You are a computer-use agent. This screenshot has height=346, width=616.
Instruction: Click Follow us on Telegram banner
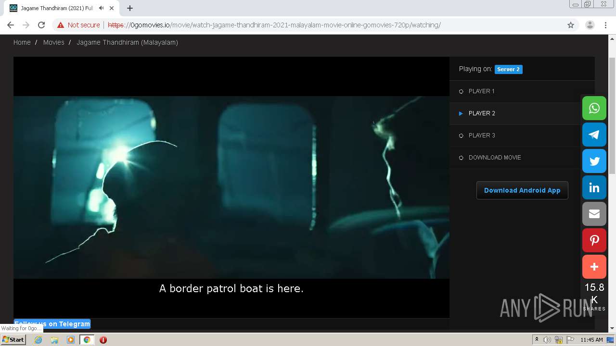click(x=52, y=324)
